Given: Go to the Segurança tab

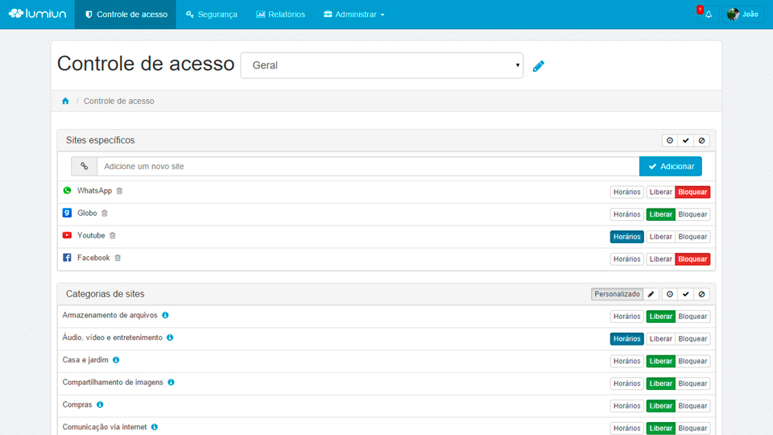Looking at the screenshot, I should [211, 14].
